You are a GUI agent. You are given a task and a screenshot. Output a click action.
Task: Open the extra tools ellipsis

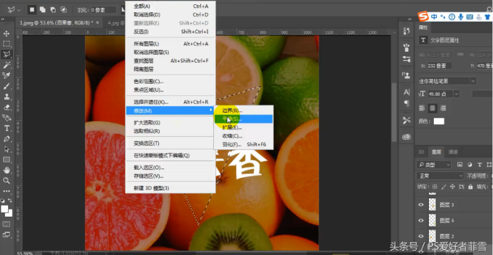(x=6, y=191)
